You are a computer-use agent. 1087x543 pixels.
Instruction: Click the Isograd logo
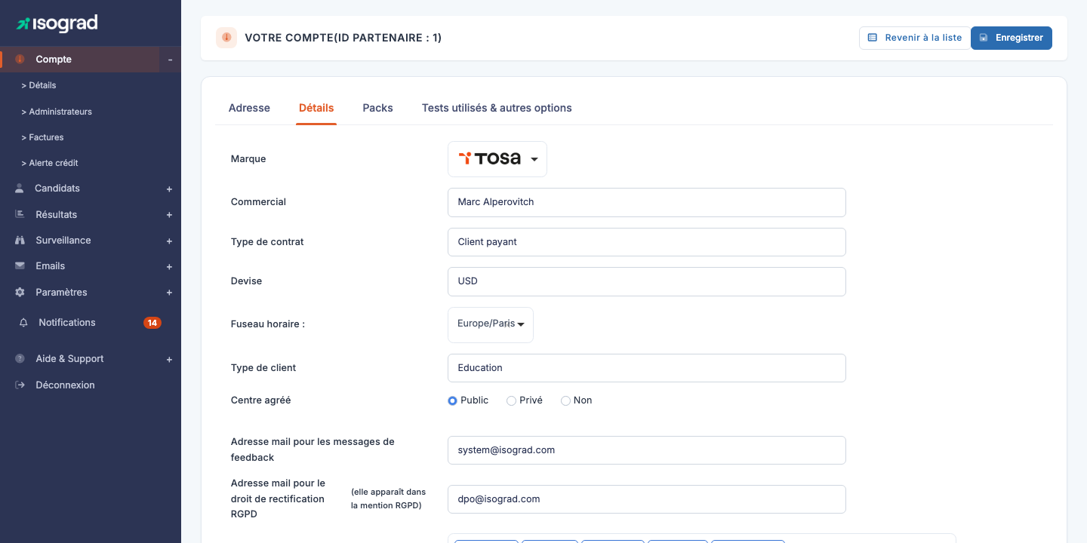point(57,23)
